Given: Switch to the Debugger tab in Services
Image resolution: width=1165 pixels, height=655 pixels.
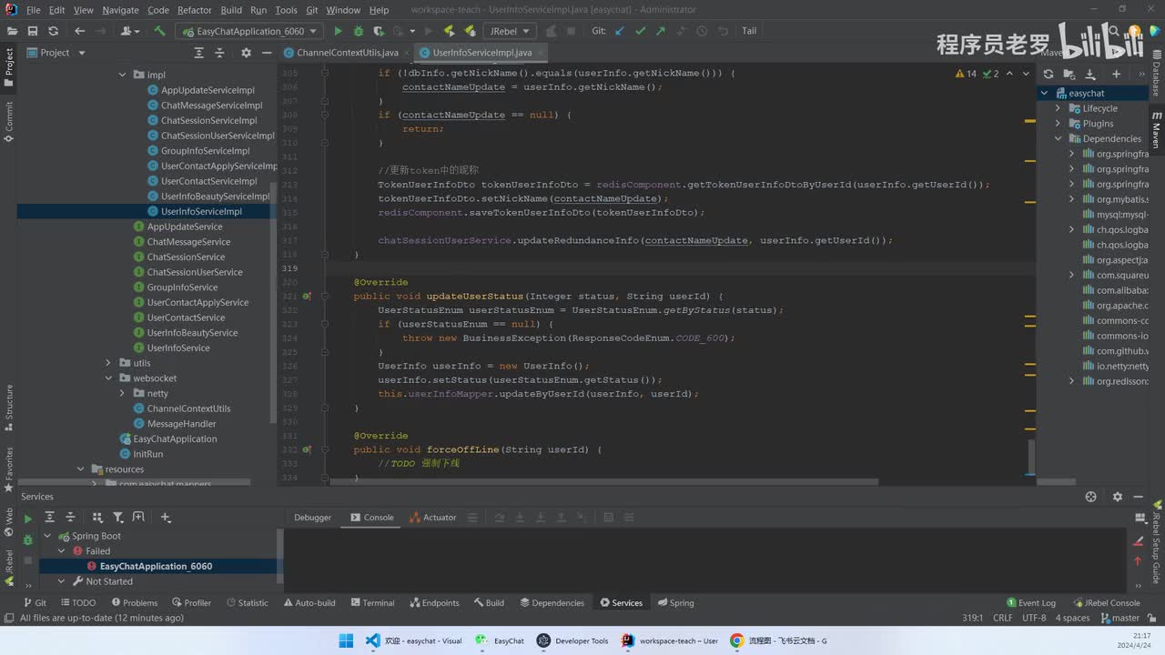Looking at the screenshot, I should pyautogui.click(x=312, y=518).
